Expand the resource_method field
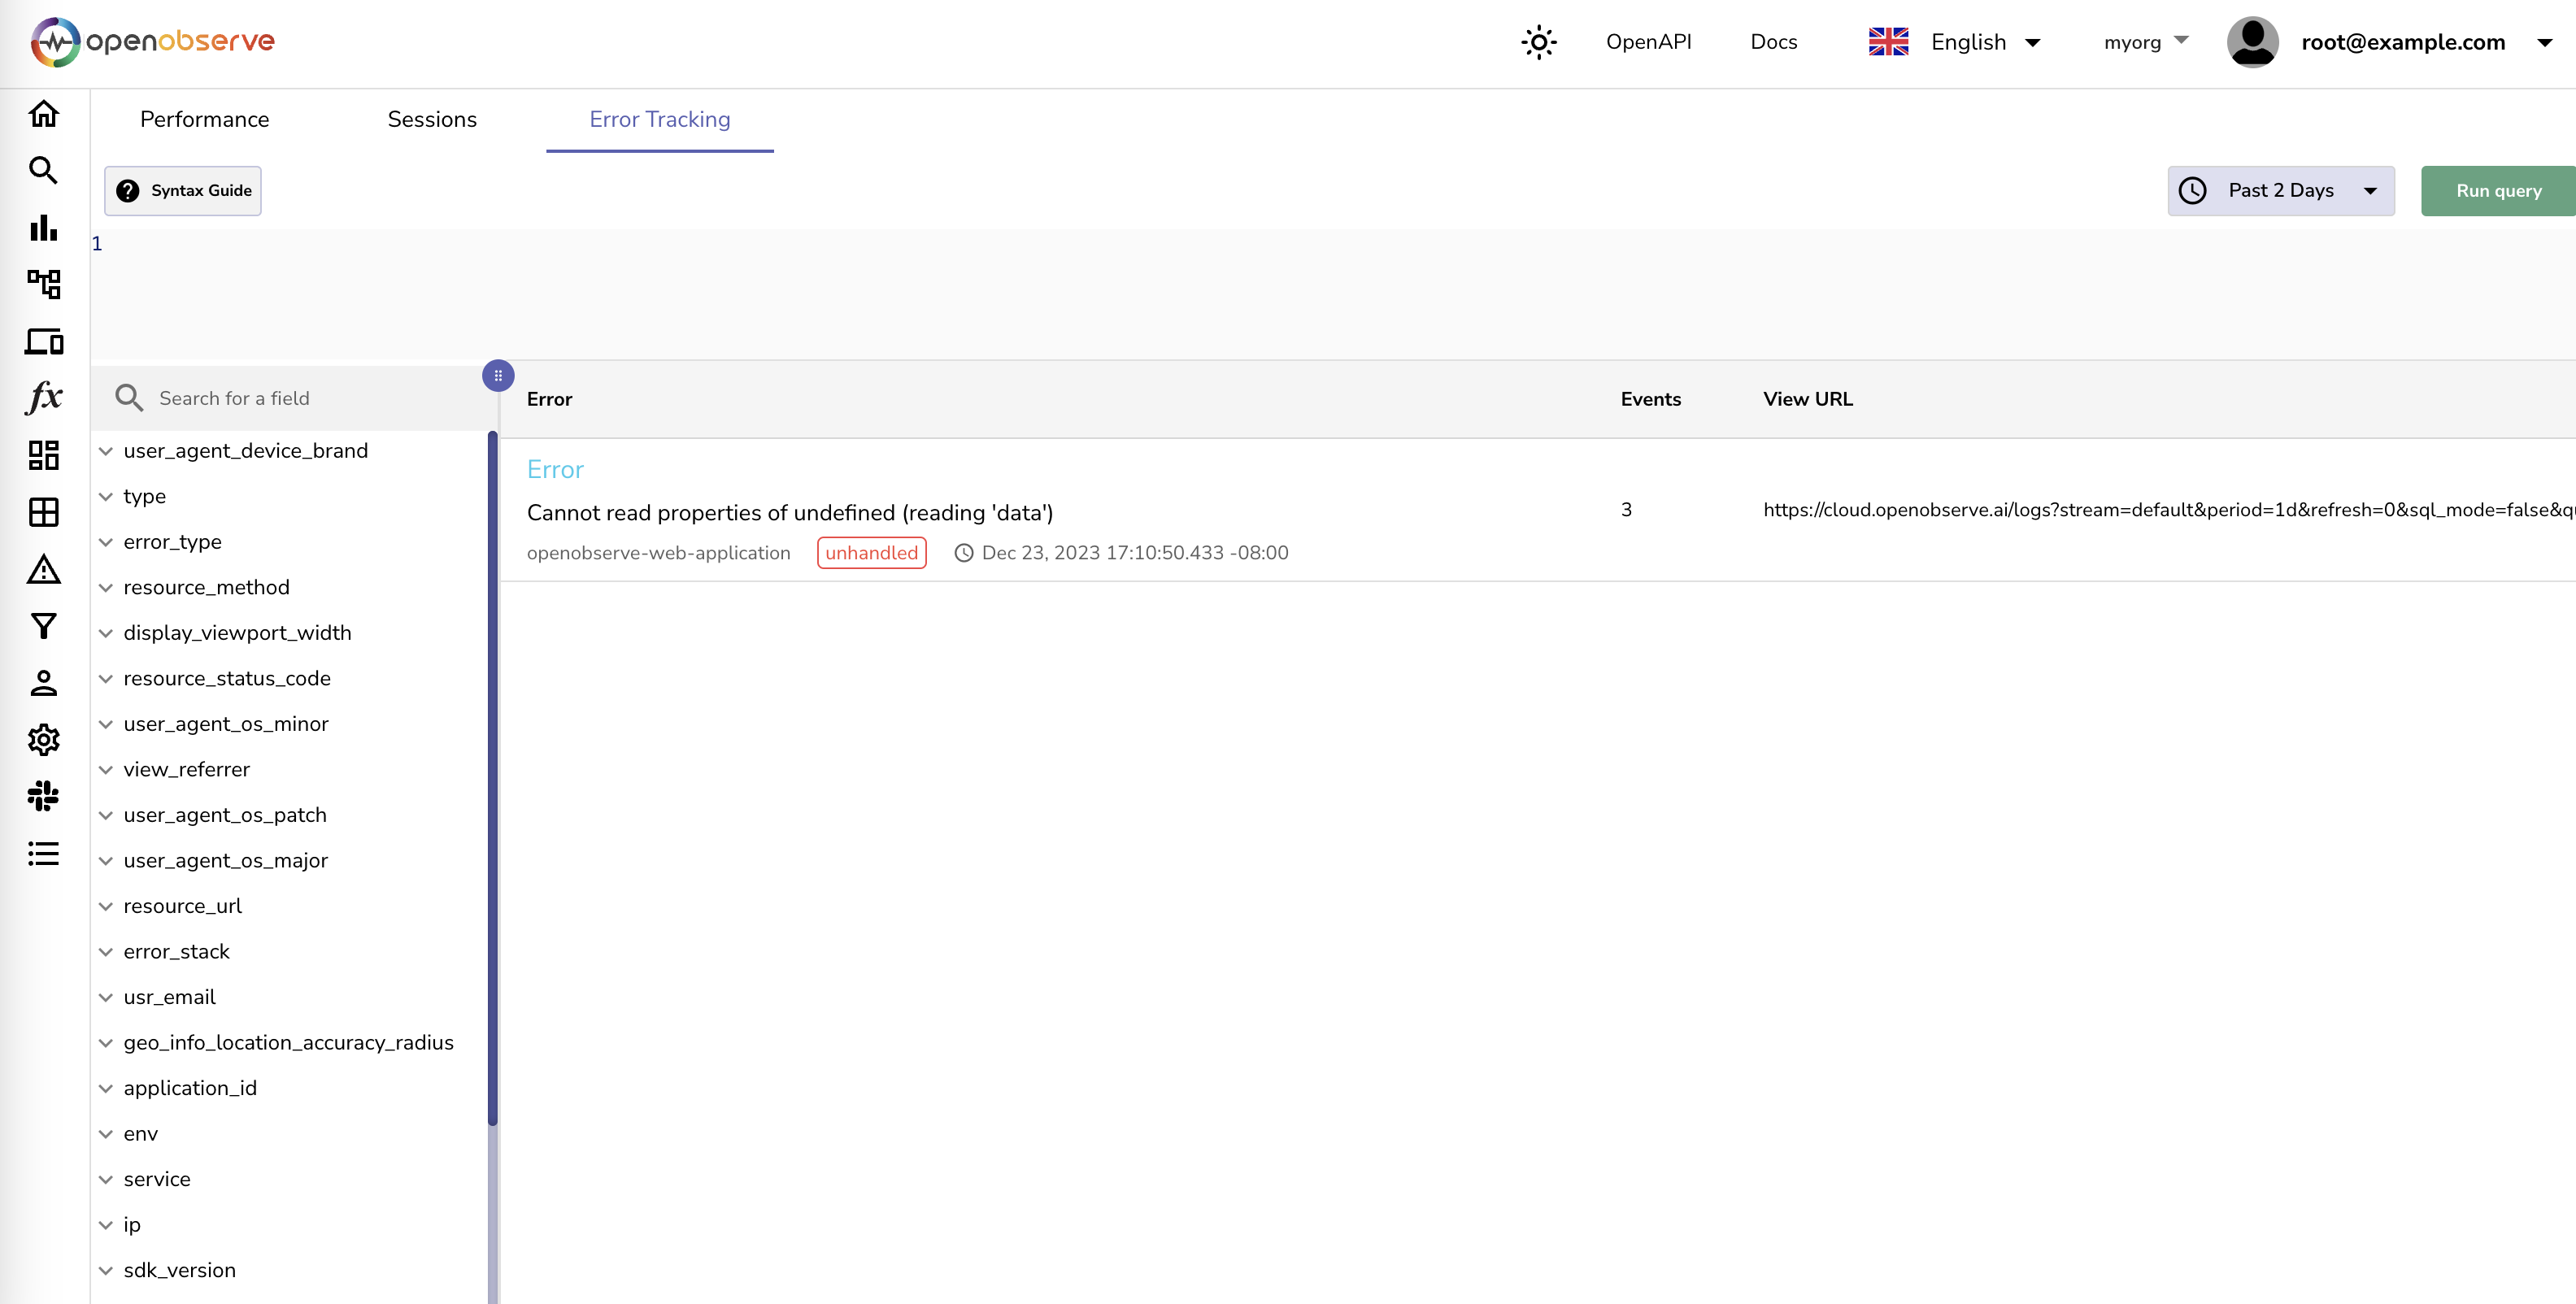 pos(107,587)
